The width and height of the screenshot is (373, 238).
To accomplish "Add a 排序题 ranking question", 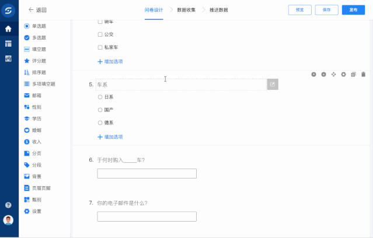I will [x=35, y=72].
